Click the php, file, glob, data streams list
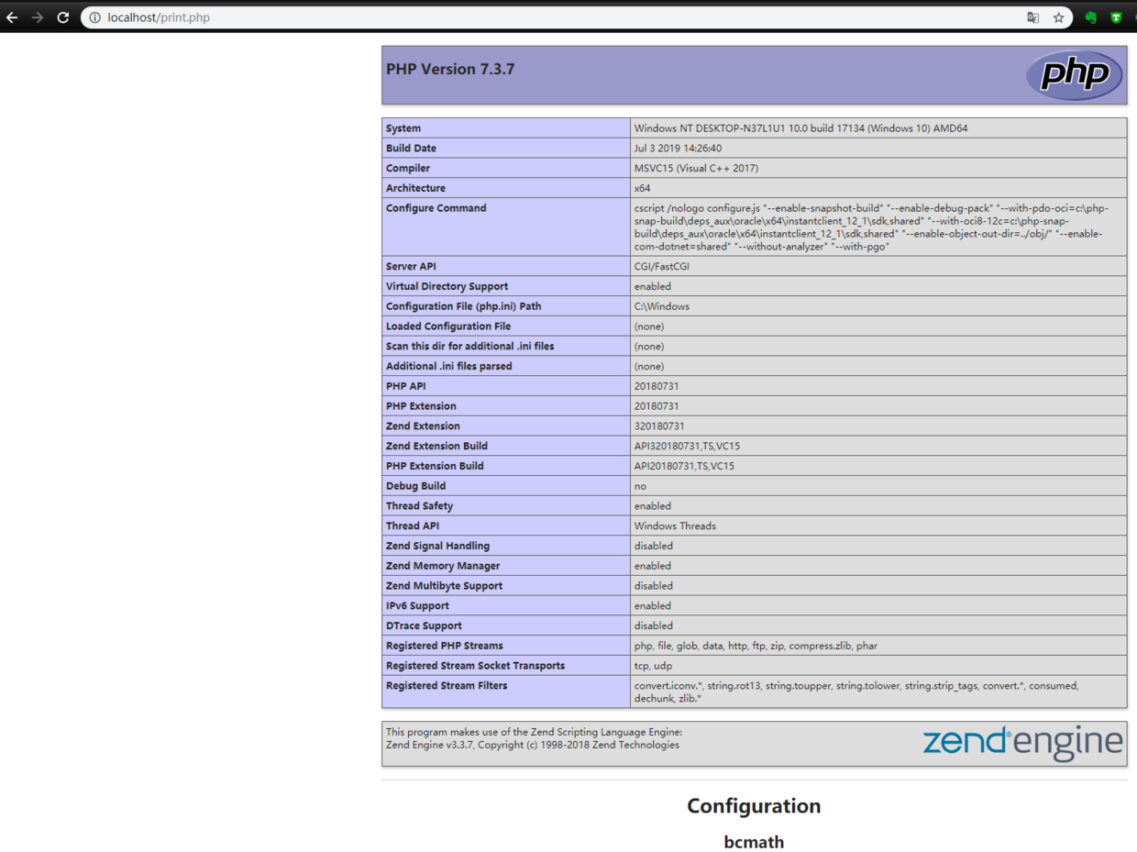This screenshot has height=852, width=1137. coord(756,647)
